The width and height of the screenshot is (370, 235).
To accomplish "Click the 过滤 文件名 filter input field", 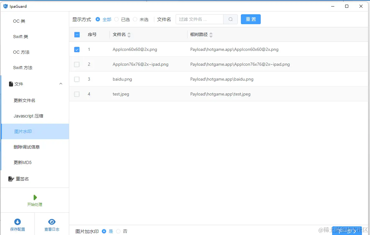I will click(199, 19).
